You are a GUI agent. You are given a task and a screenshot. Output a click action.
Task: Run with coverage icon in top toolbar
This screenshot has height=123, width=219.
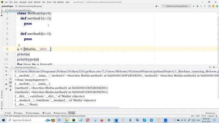pyautogui.click(x=201, y=6)
